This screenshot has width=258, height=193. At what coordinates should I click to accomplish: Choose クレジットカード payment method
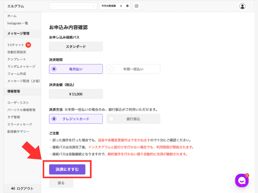coord(76,119)
